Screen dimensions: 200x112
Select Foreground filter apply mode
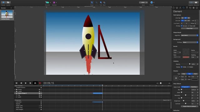pos(185,87)
